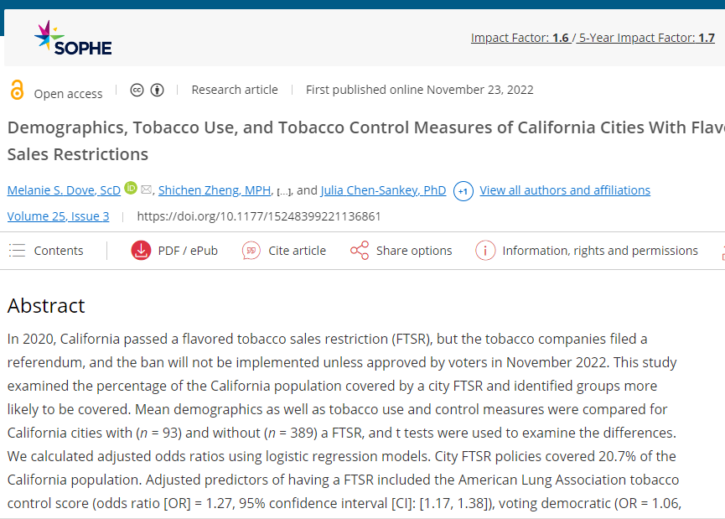The width and height of the screenshot is (725, 519).
Task: Click the Information, rights and permissions icon
Action: (x=485, y=251)
